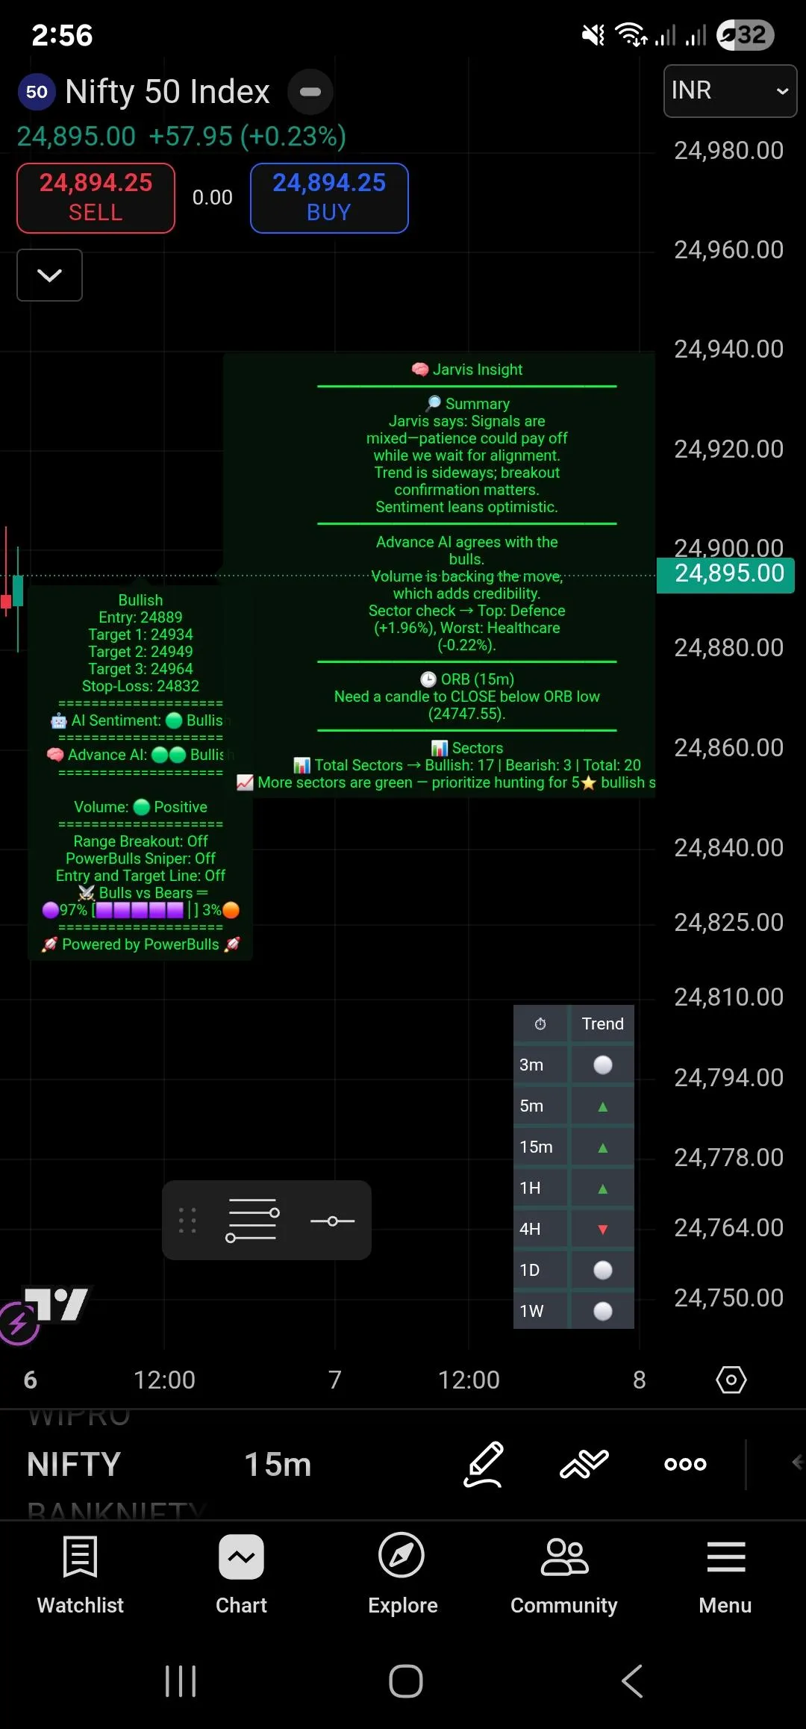Open the indicators icon in bottom toolbar
This screenshot has height=1729, width=806.
(x=584, y=1464)
